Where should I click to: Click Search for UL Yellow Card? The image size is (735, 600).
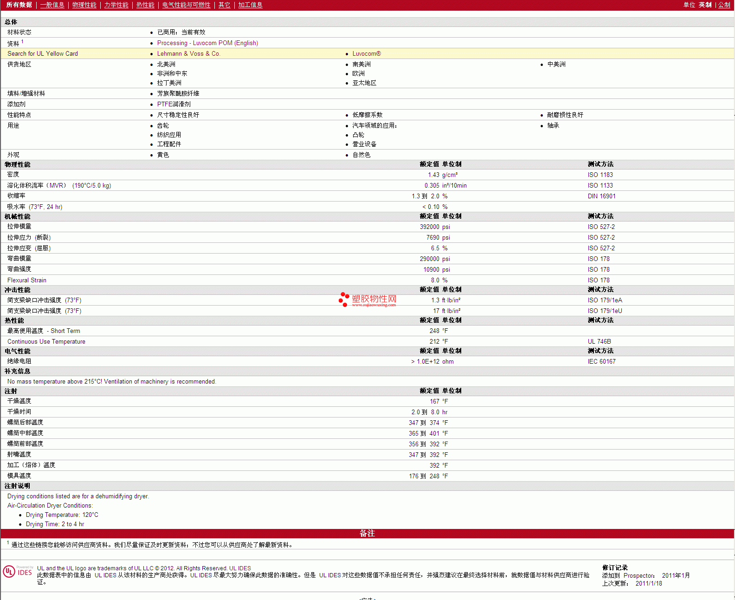pyautogui.click(x=43, y=53)
